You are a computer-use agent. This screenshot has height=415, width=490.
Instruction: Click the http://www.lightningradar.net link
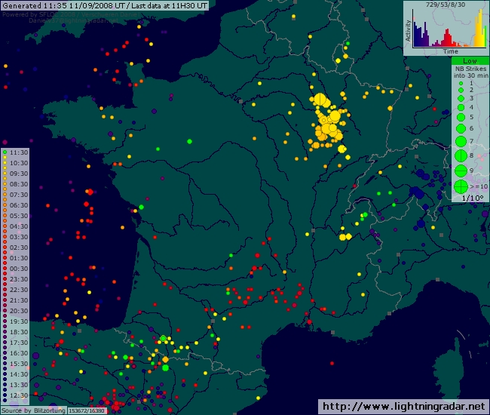[x=404, y=407]
